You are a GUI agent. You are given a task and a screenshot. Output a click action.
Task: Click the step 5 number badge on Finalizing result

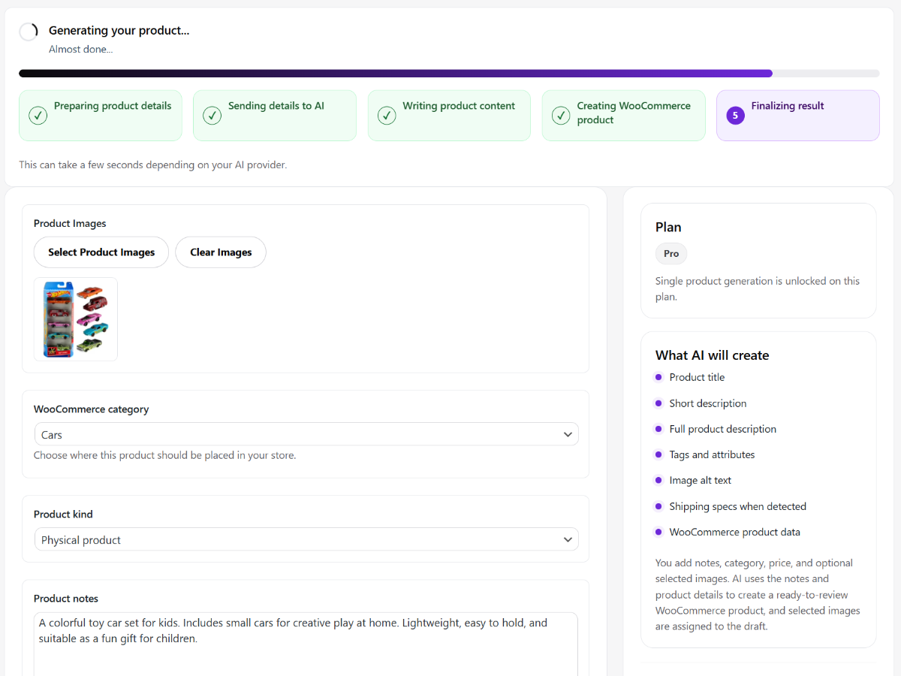[x=735, y=116]
